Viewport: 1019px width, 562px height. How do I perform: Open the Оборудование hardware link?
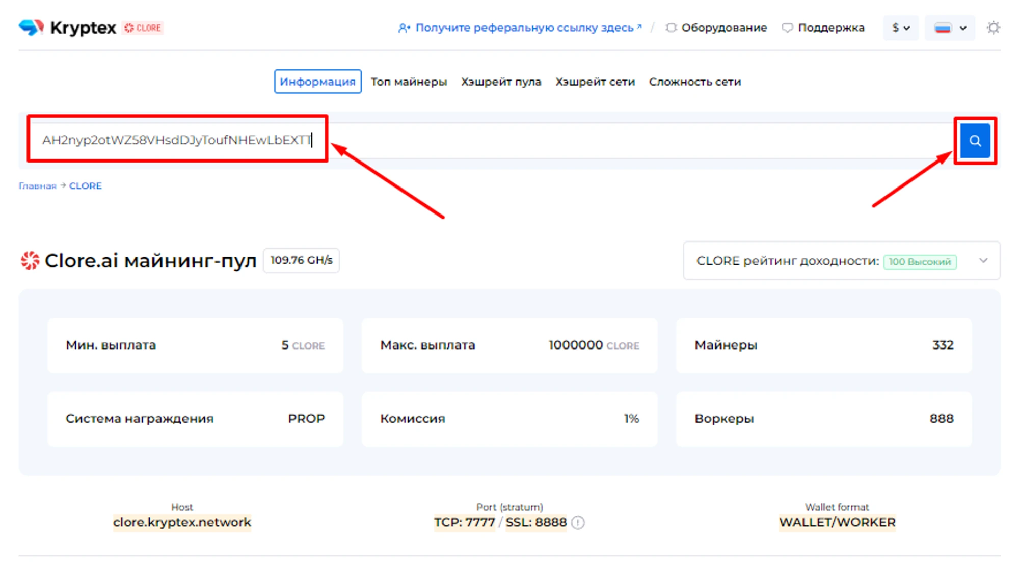click(723, 28)
